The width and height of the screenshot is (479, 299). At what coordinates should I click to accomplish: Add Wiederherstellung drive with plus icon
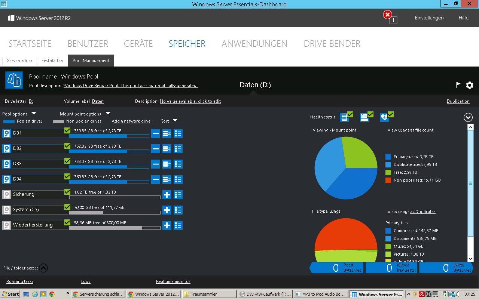click(167, 225)
